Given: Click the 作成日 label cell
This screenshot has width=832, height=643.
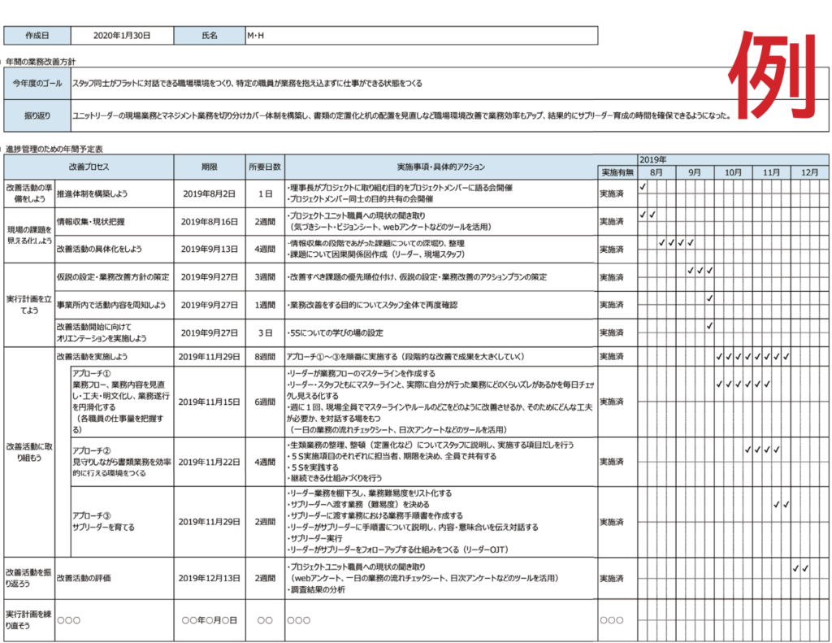Looking at the screenshot, I should click(x=37, y=36).
